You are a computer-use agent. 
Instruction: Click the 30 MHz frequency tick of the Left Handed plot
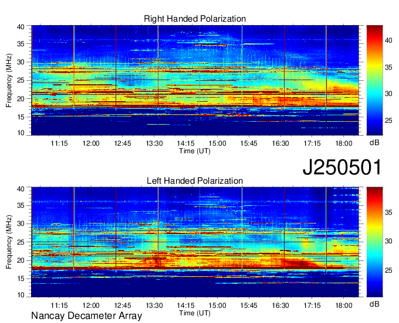tap(21, 224)
